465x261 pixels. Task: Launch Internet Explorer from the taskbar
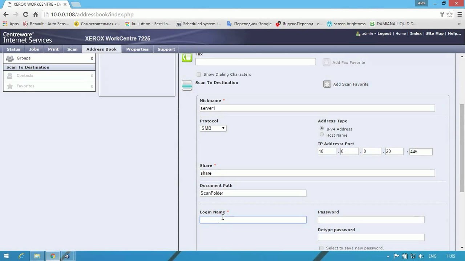(x=21, y=256)
